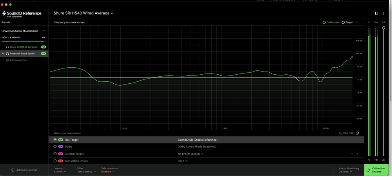Image resolution: width=392 pixels, height=176 pixels.
Task: Open the Filter Zero Latency dropdown
Action: click(x=87, y=170)
